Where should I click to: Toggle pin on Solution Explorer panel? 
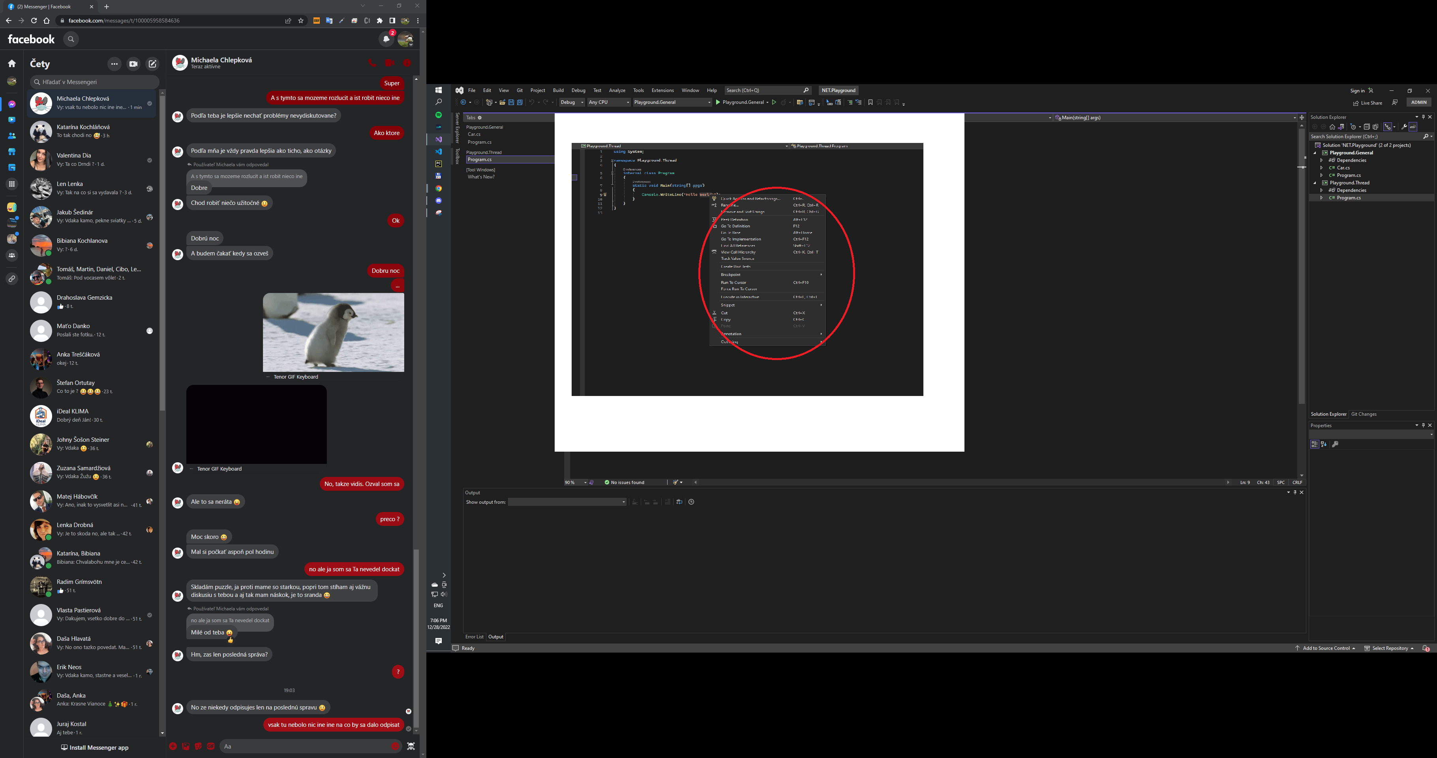[1423, 117]
